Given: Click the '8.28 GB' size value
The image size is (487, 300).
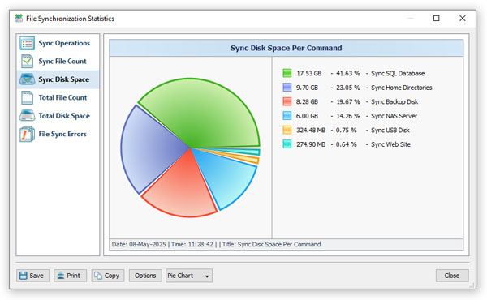Looking at the screenshot, I should pos(307,101).
